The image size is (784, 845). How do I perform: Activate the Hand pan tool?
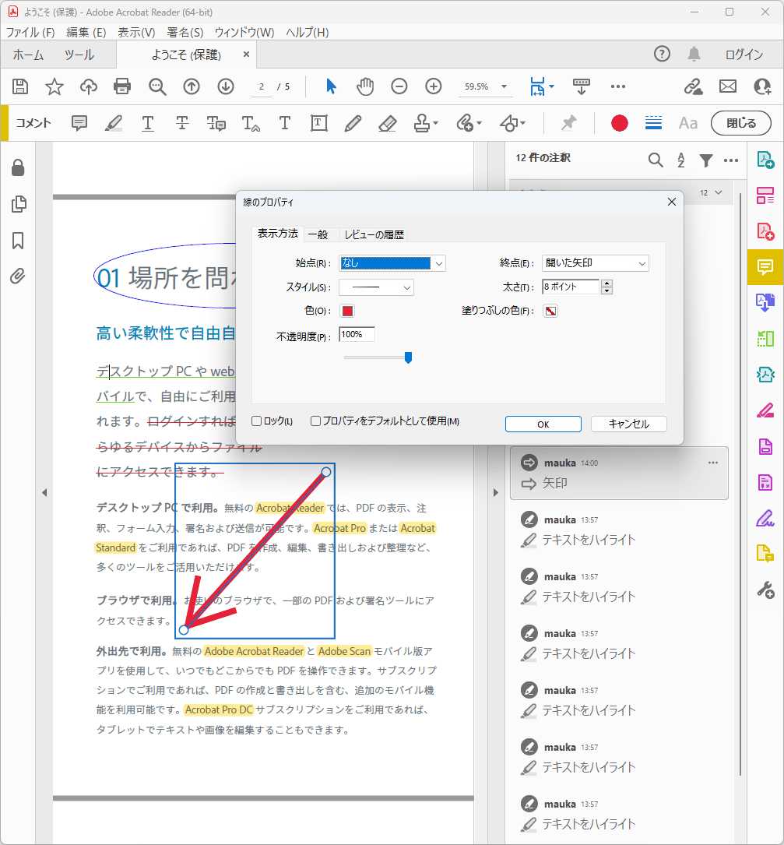pos(365,86)
